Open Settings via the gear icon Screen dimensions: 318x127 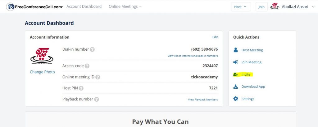[x=236, y=99]
